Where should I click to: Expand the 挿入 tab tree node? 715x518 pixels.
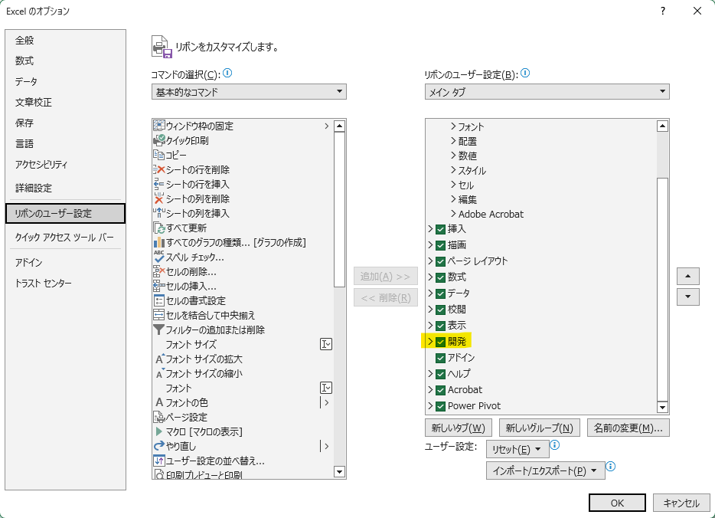pyautogui.click(x=430, y=229)
